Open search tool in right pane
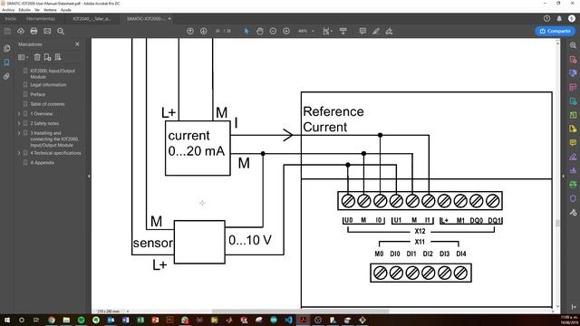 pos(573,45)
